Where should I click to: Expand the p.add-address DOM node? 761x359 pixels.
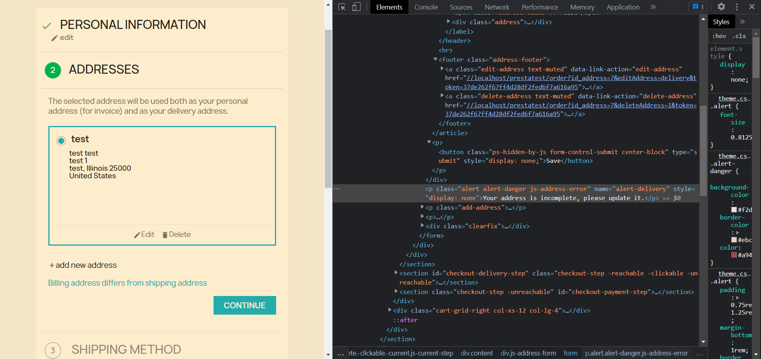click(x=422, y=207)
